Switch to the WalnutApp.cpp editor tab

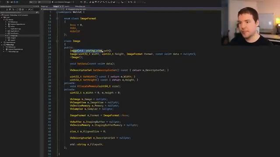(x=80, y=7)
